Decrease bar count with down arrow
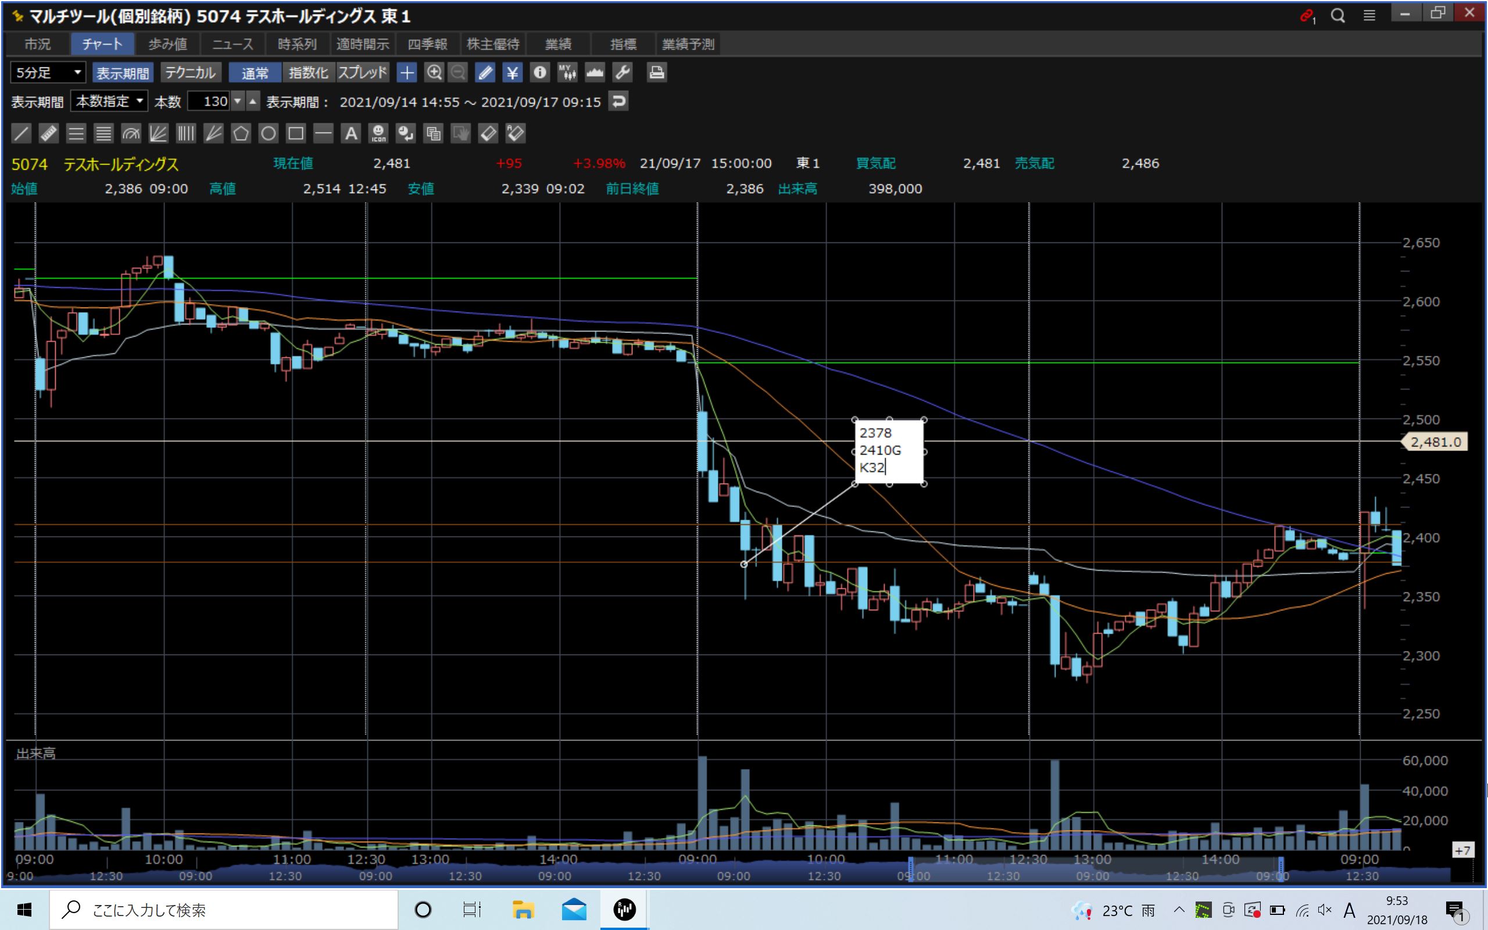The width and height of the screenshot is (1488, 930). (x=237, y=101)
